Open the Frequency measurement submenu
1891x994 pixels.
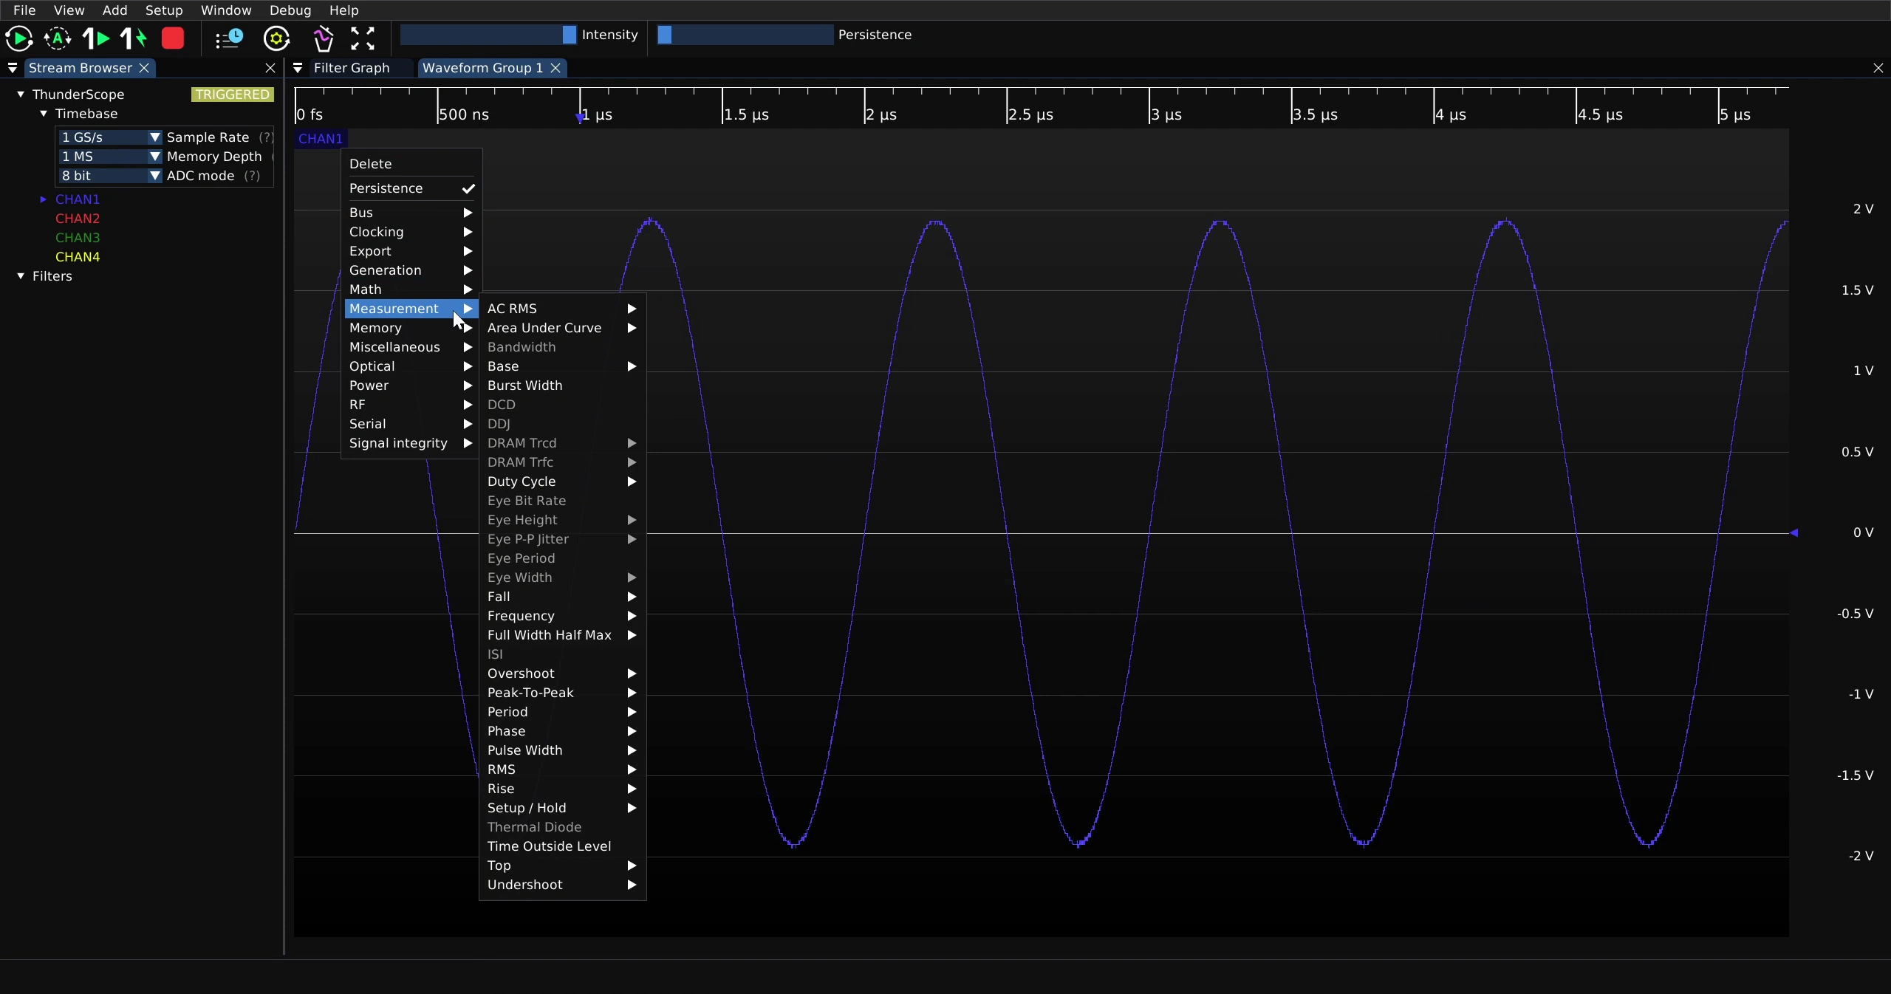point(562,616)
